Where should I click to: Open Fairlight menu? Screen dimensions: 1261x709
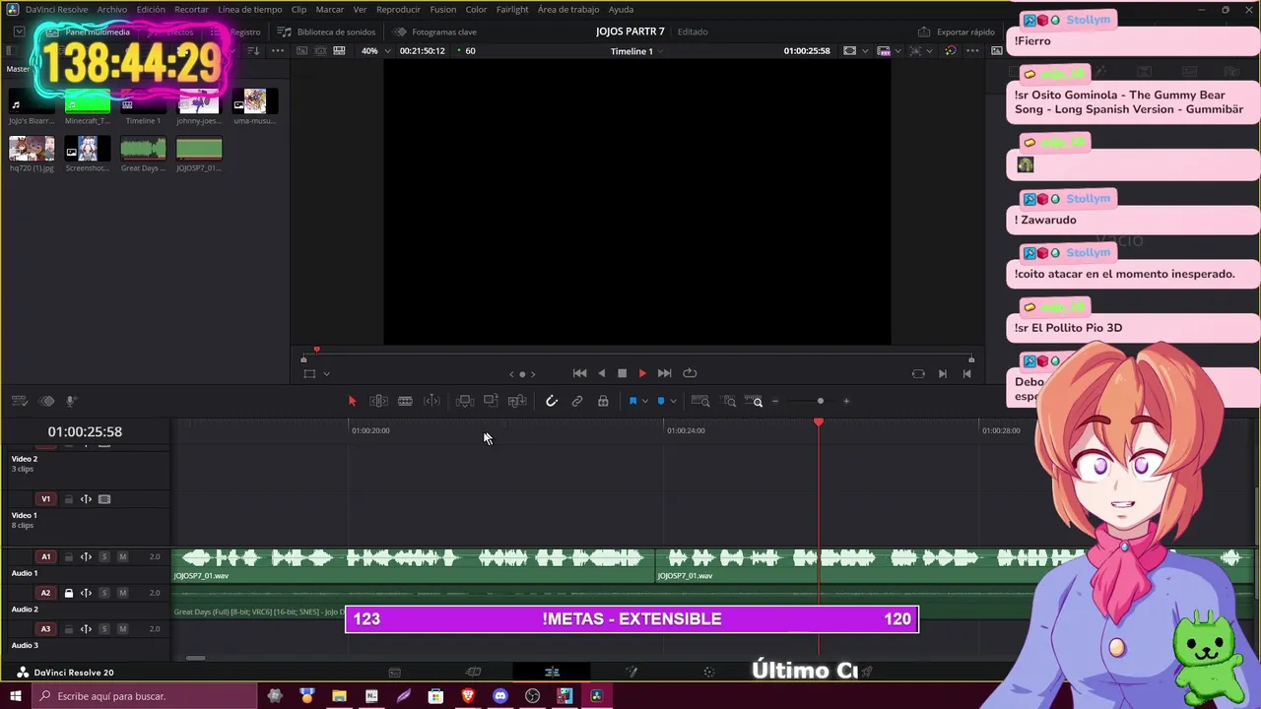point(512,10)
